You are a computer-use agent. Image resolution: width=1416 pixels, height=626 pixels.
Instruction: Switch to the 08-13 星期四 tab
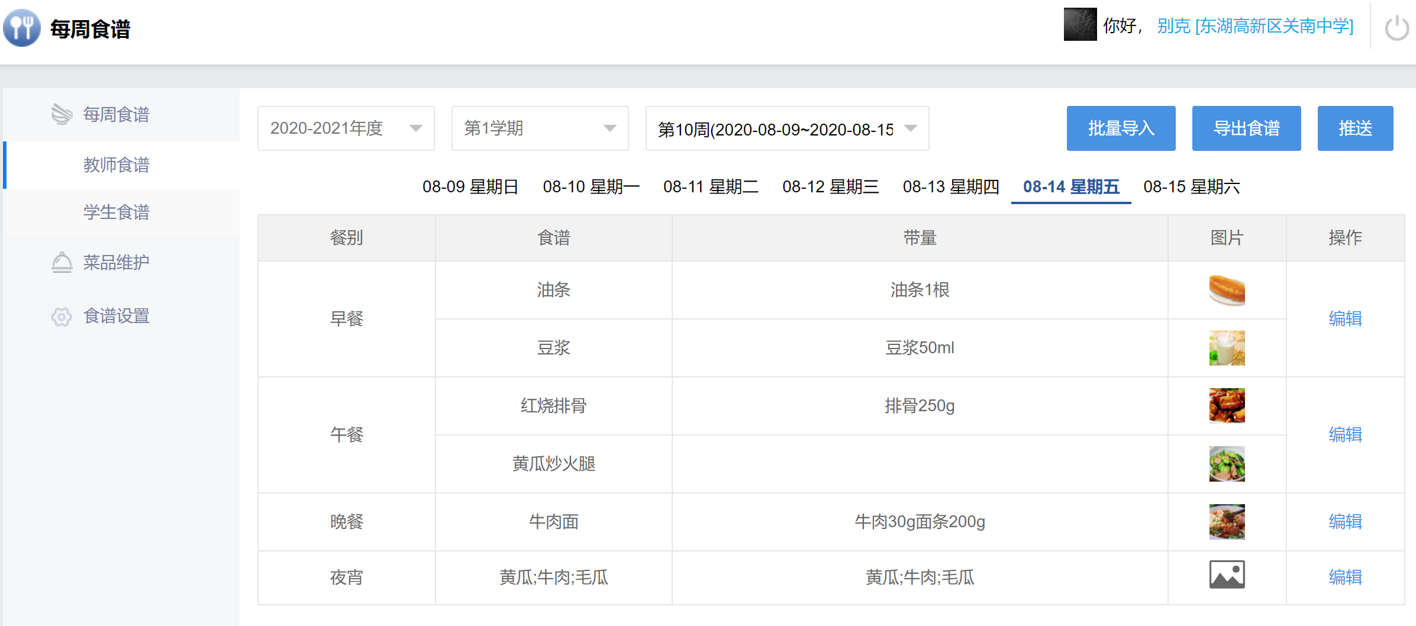[x=950, y=187]
